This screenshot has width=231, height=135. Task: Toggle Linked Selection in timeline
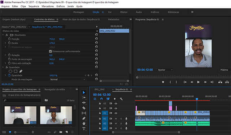[x=108, y=99]
